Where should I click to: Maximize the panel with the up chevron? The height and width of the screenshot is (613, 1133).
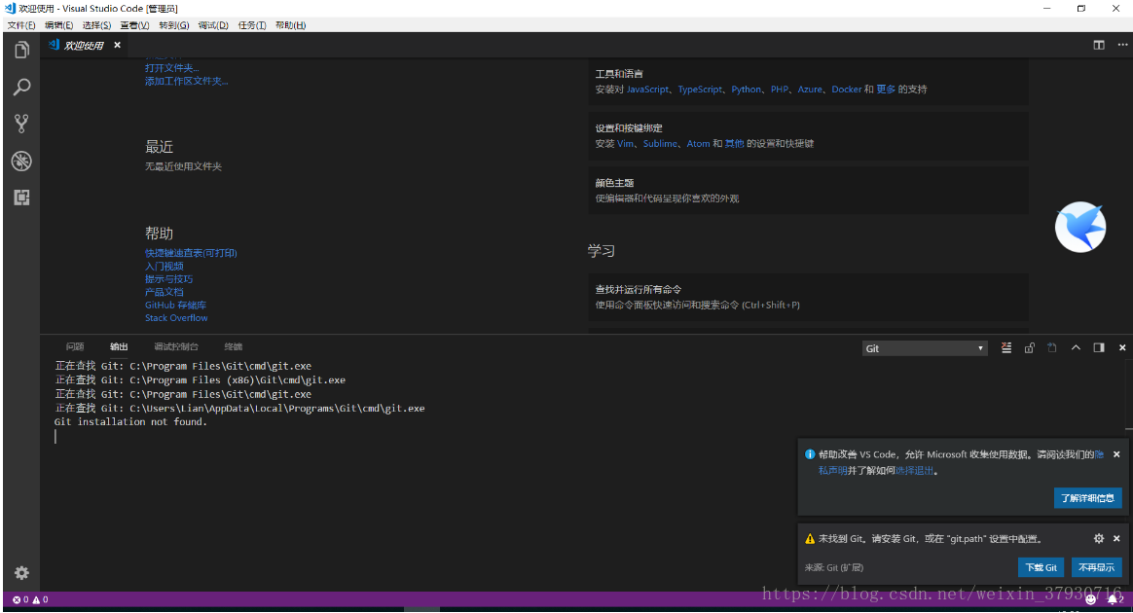(1076, 348)
